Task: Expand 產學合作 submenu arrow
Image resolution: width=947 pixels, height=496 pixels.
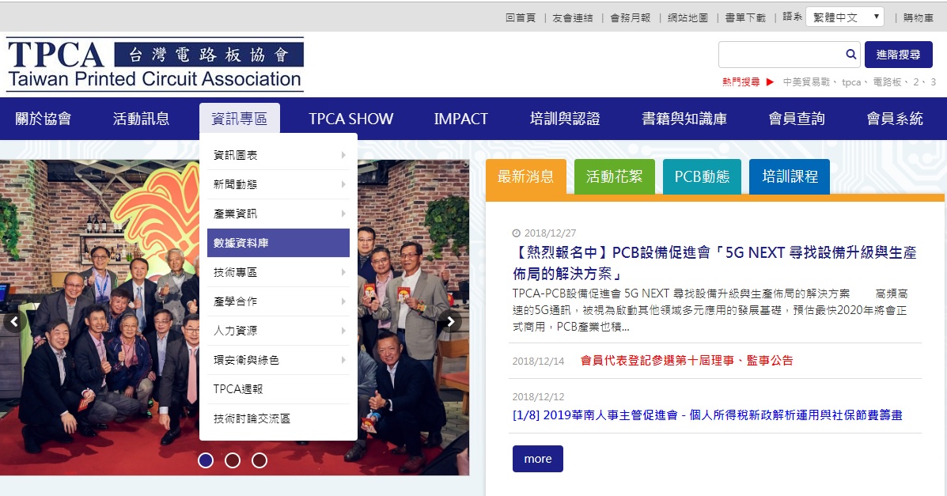Action: (x=343, y=301)
